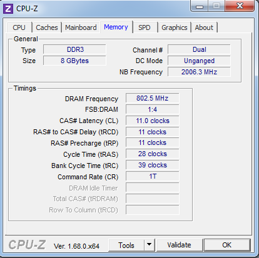Click the 802.5 MHz DRAM Frequency value
This screenshot has height=258, width=259.
tap(153, 98)
